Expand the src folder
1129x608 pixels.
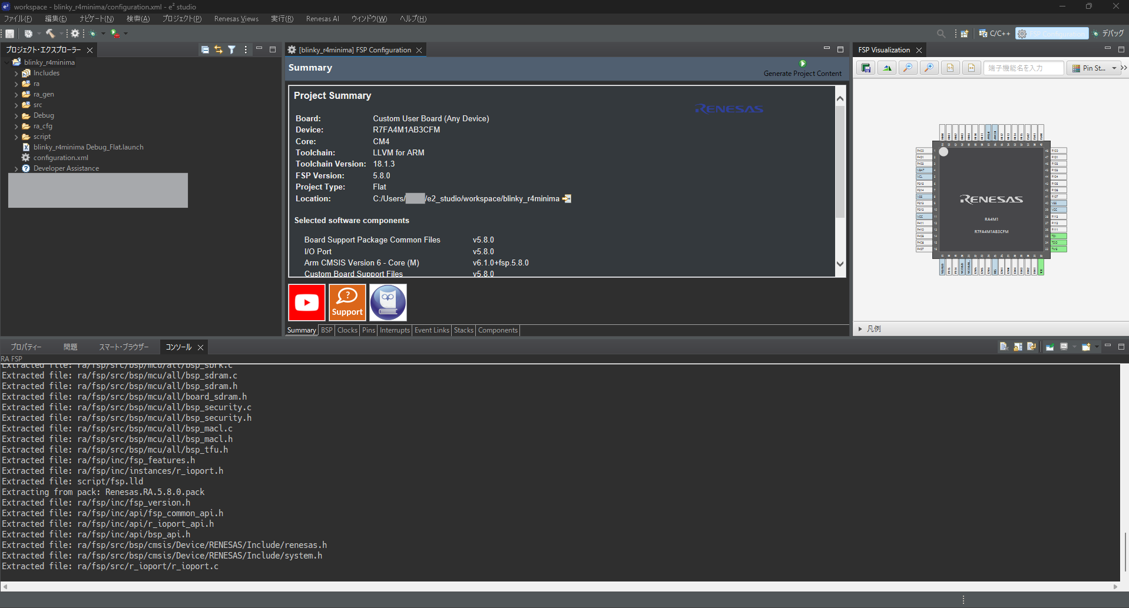(16, 105)
